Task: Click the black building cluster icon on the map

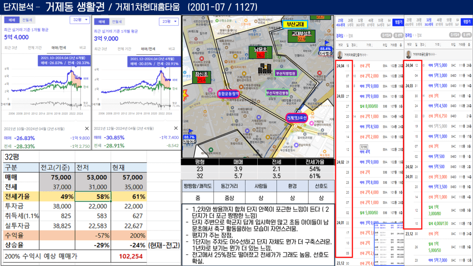Action: point(265,68)
